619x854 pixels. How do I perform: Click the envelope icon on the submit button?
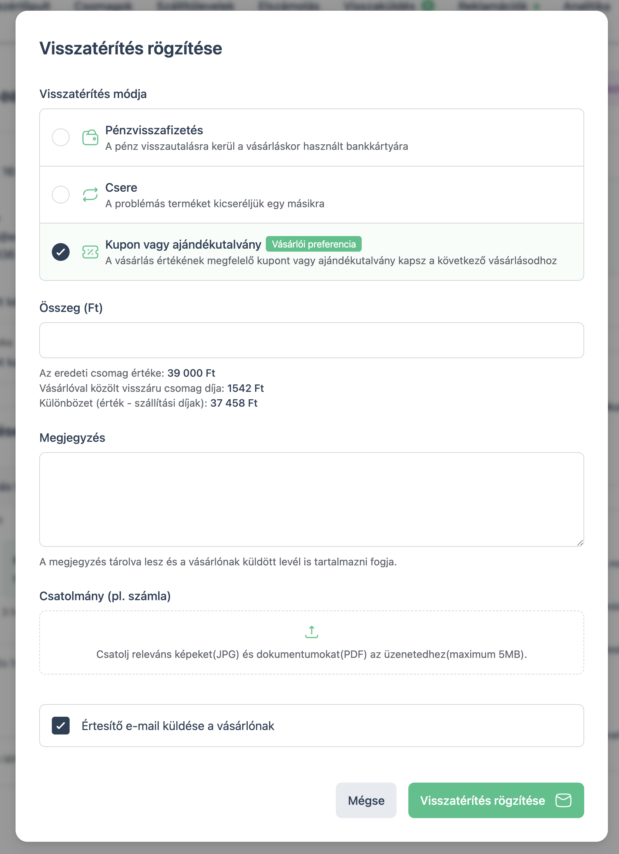(563, 800)
